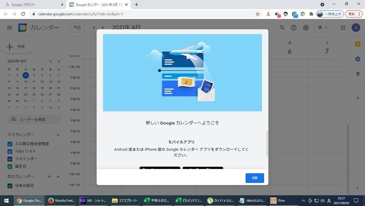Open Google Keep in the right sidebar
The width and height of the screenshot is (365, 206).
pos(358,44)
